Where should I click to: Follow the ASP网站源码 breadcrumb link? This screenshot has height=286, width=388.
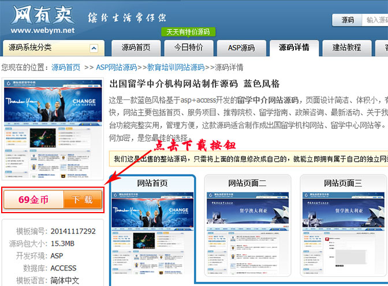116,68
